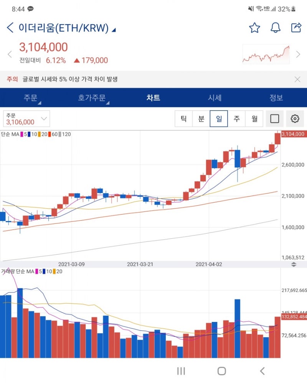The height and width of the screenshot is (383, 307).
Task: Tap the ▲179,000 price change
Action: tap(91, 60)
